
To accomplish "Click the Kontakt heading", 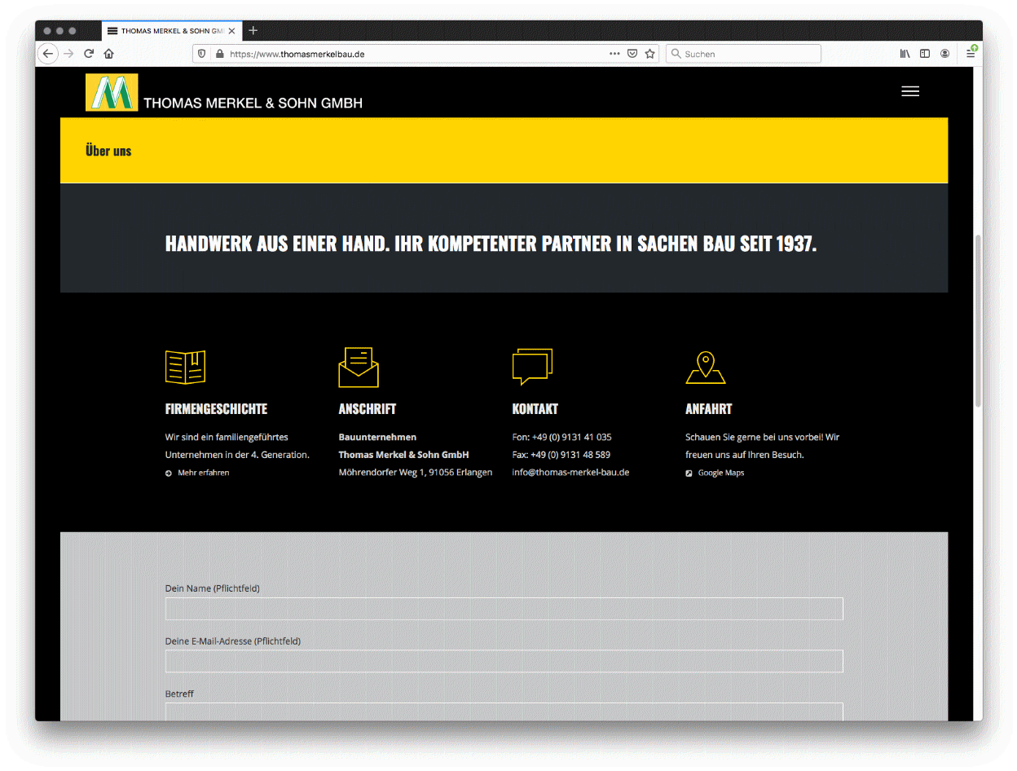I will (535, 409).
